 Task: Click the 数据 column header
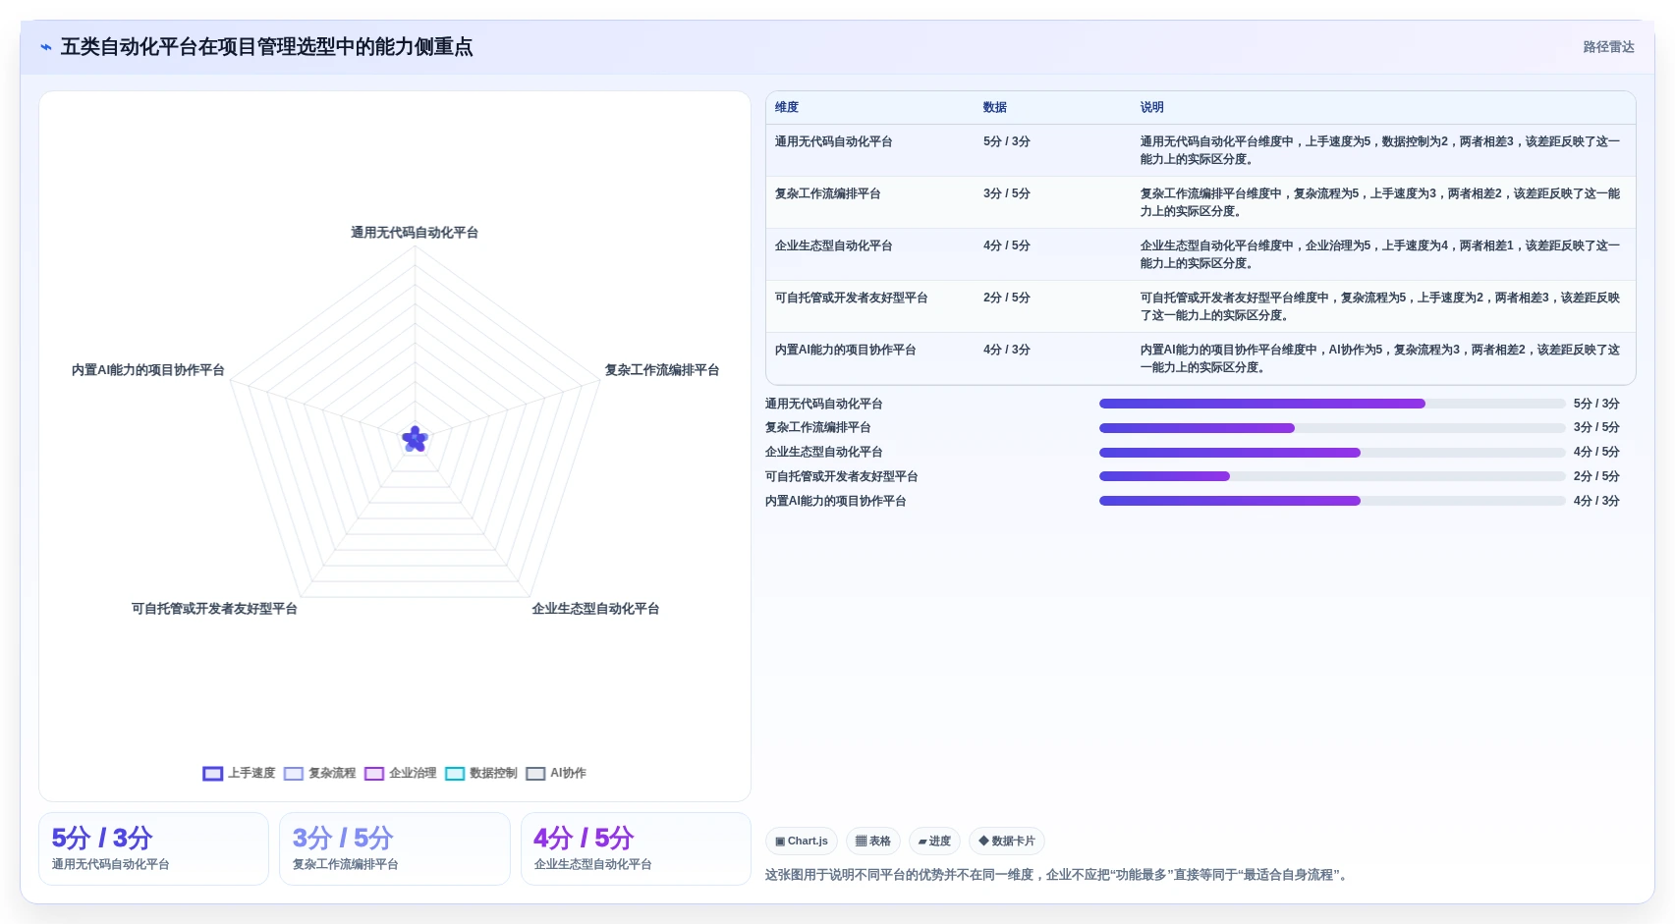[x=995, y=107]
